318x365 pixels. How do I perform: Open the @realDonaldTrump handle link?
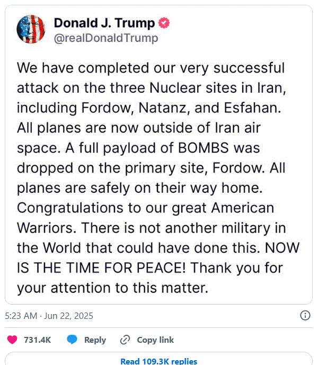[106, 38]
